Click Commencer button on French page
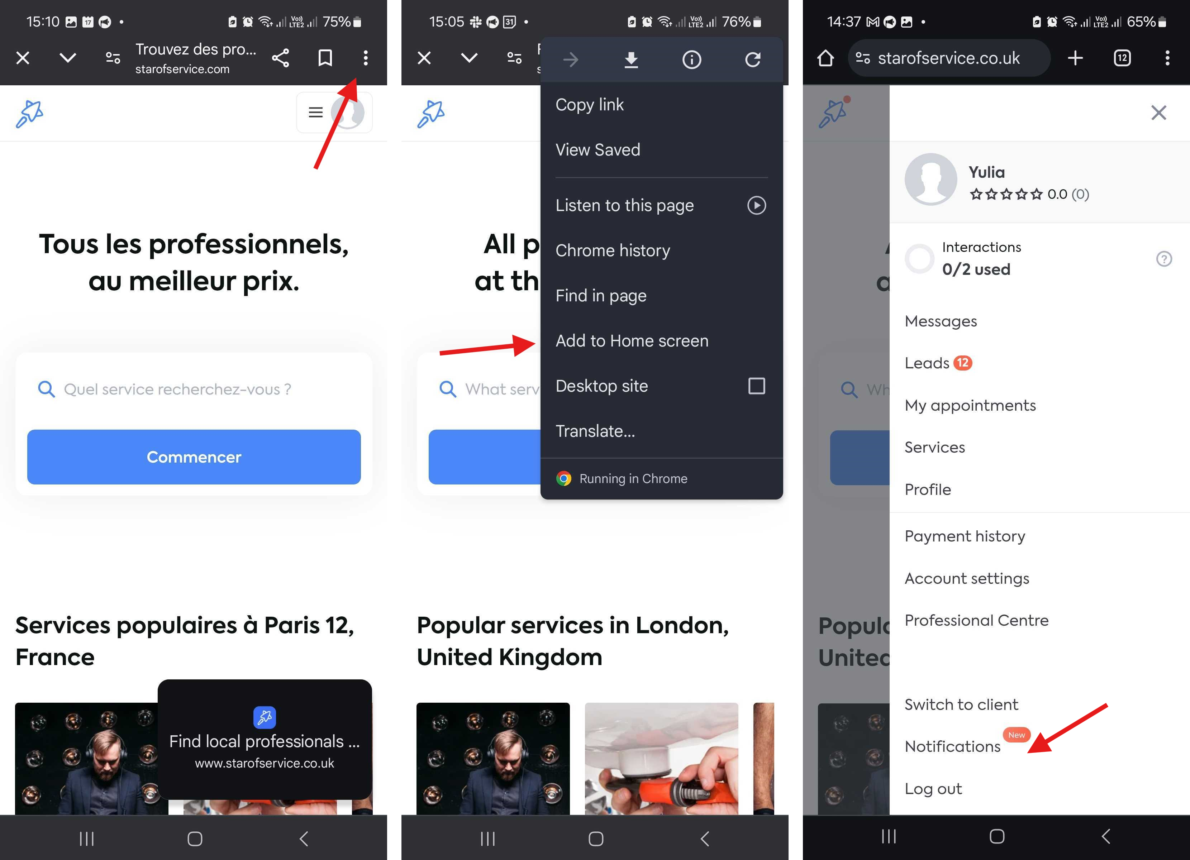Image resolution: width=1190 pixels, height=860 pixels. 194,456
